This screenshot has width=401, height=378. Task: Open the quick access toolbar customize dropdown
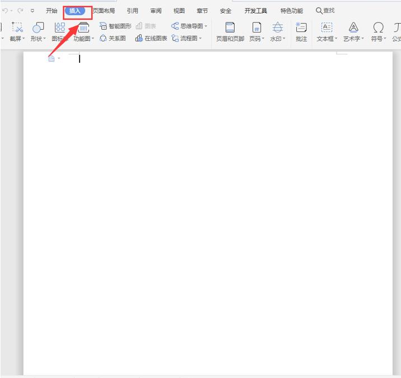[x=32, y=11]
